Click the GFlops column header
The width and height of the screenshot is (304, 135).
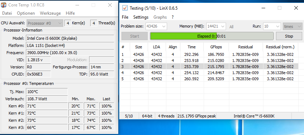click(x=216, y=47)
